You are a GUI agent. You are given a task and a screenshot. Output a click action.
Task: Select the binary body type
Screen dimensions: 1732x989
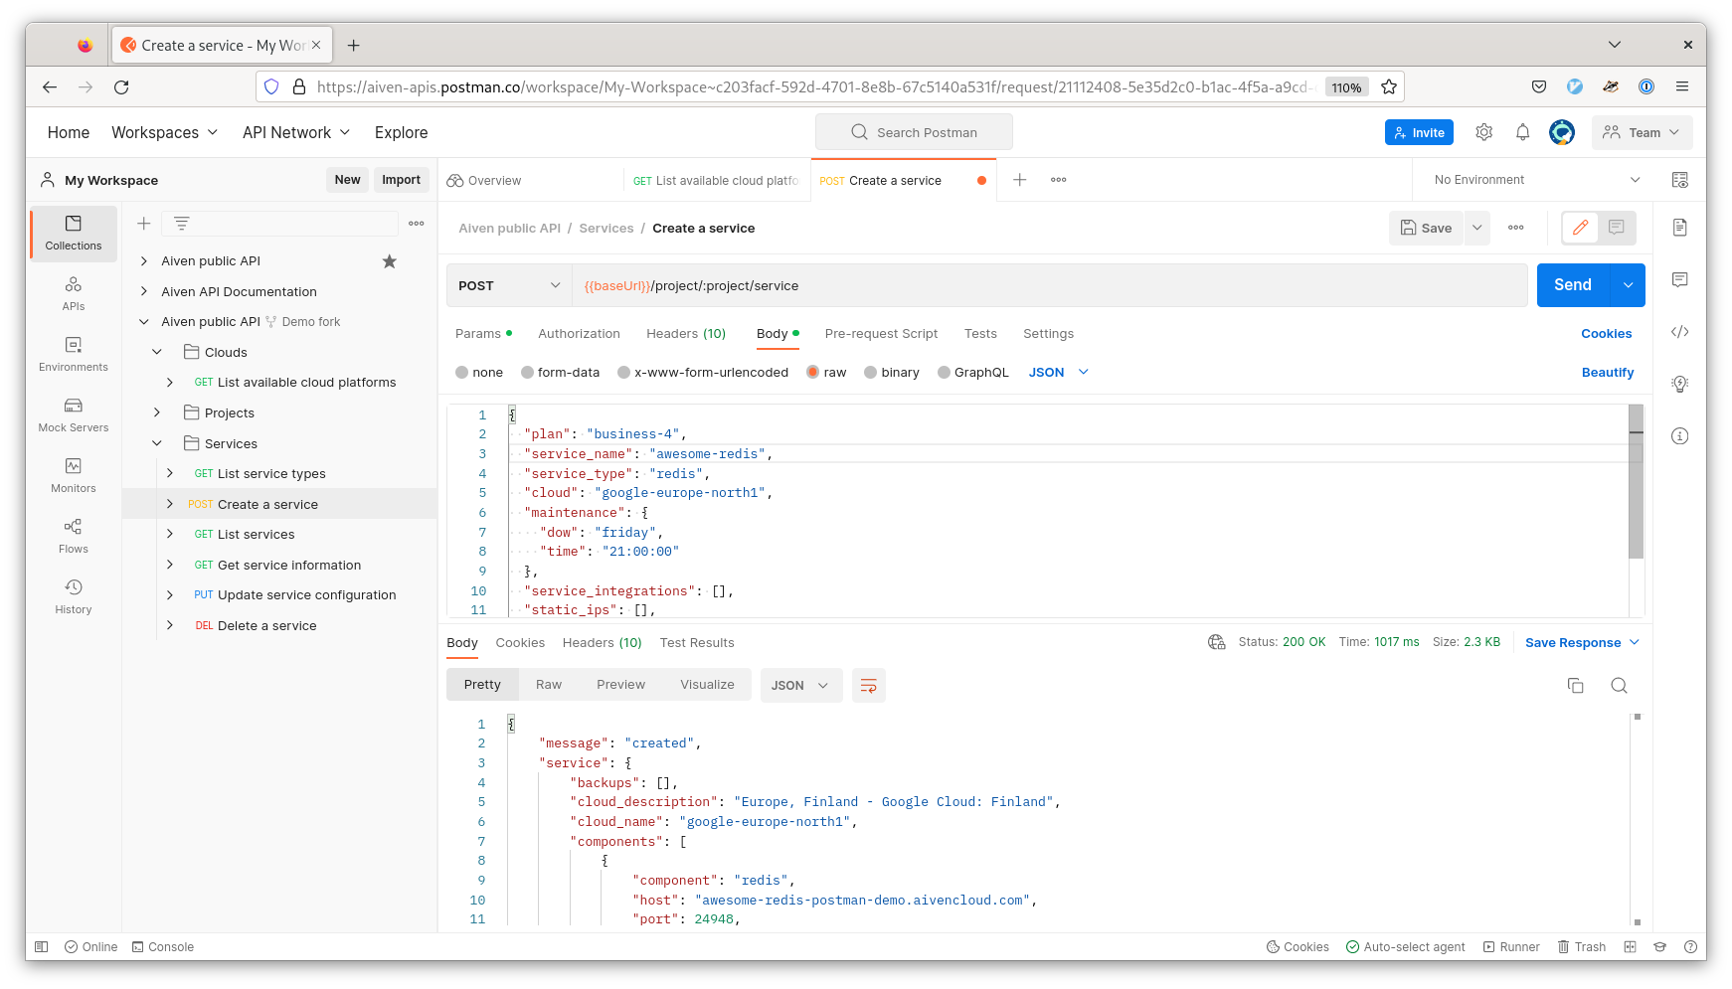871,373
